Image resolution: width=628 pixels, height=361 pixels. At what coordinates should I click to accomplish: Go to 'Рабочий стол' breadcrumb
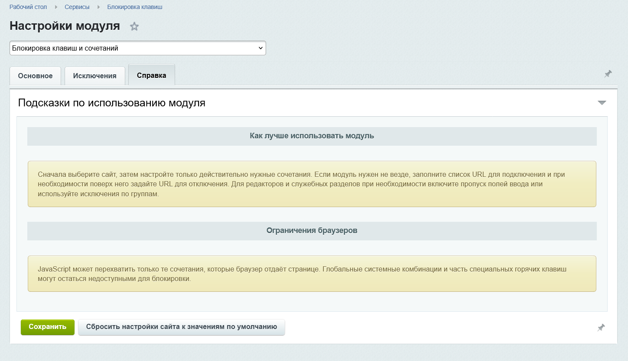click(x=28, y=7)
